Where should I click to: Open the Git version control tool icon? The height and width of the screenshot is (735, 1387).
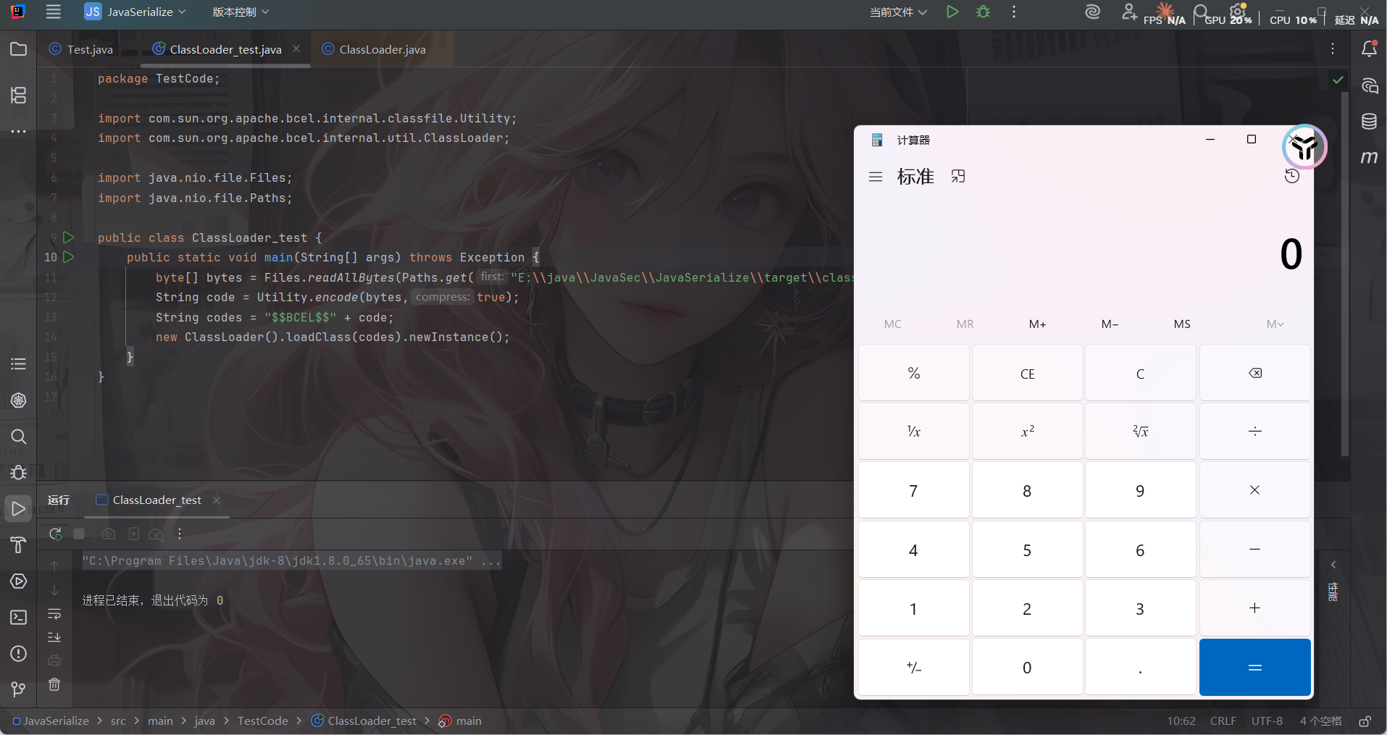coord(18,689)
